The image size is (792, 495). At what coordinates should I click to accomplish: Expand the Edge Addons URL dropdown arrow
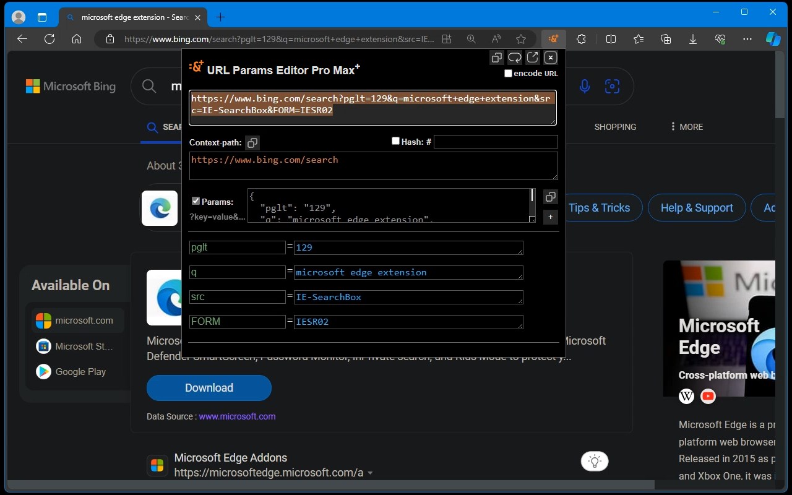[x=370, y=473]
